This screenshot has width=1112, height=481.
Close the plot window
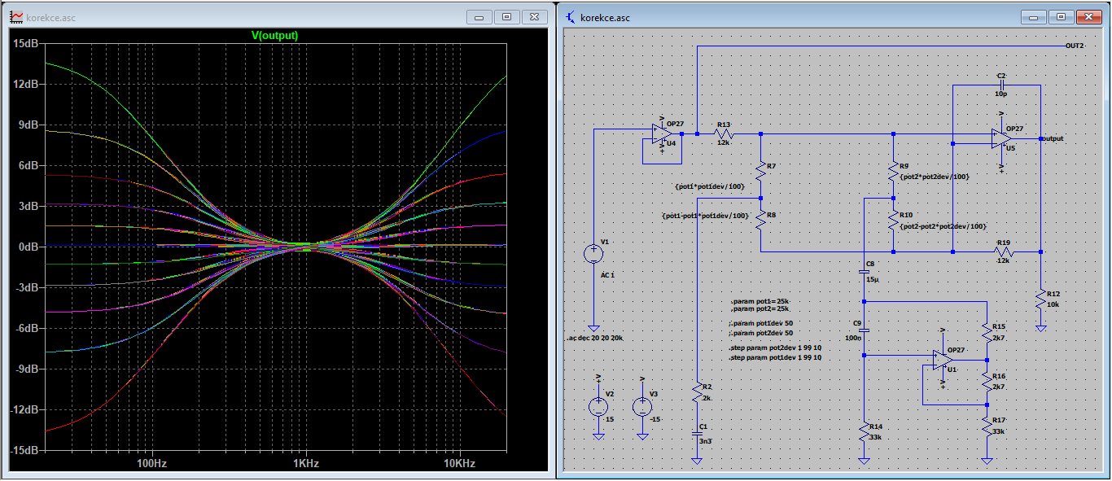pos(534,16)
